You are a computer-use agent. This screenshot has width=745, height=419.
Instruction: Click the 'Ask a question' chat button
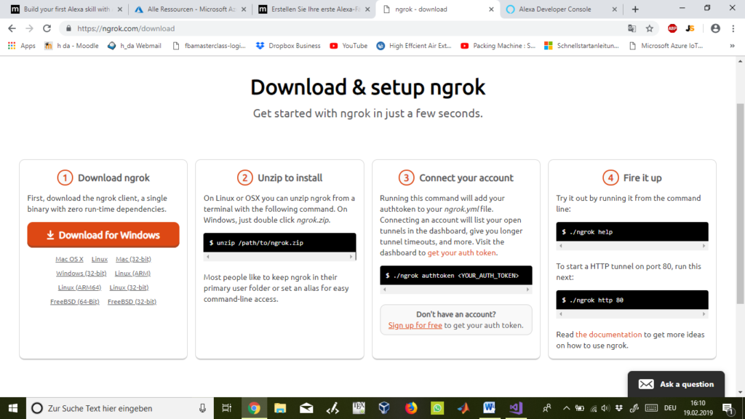676,384
